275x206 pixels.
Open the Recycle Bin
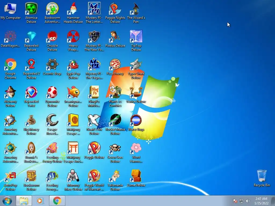(262, 176)
